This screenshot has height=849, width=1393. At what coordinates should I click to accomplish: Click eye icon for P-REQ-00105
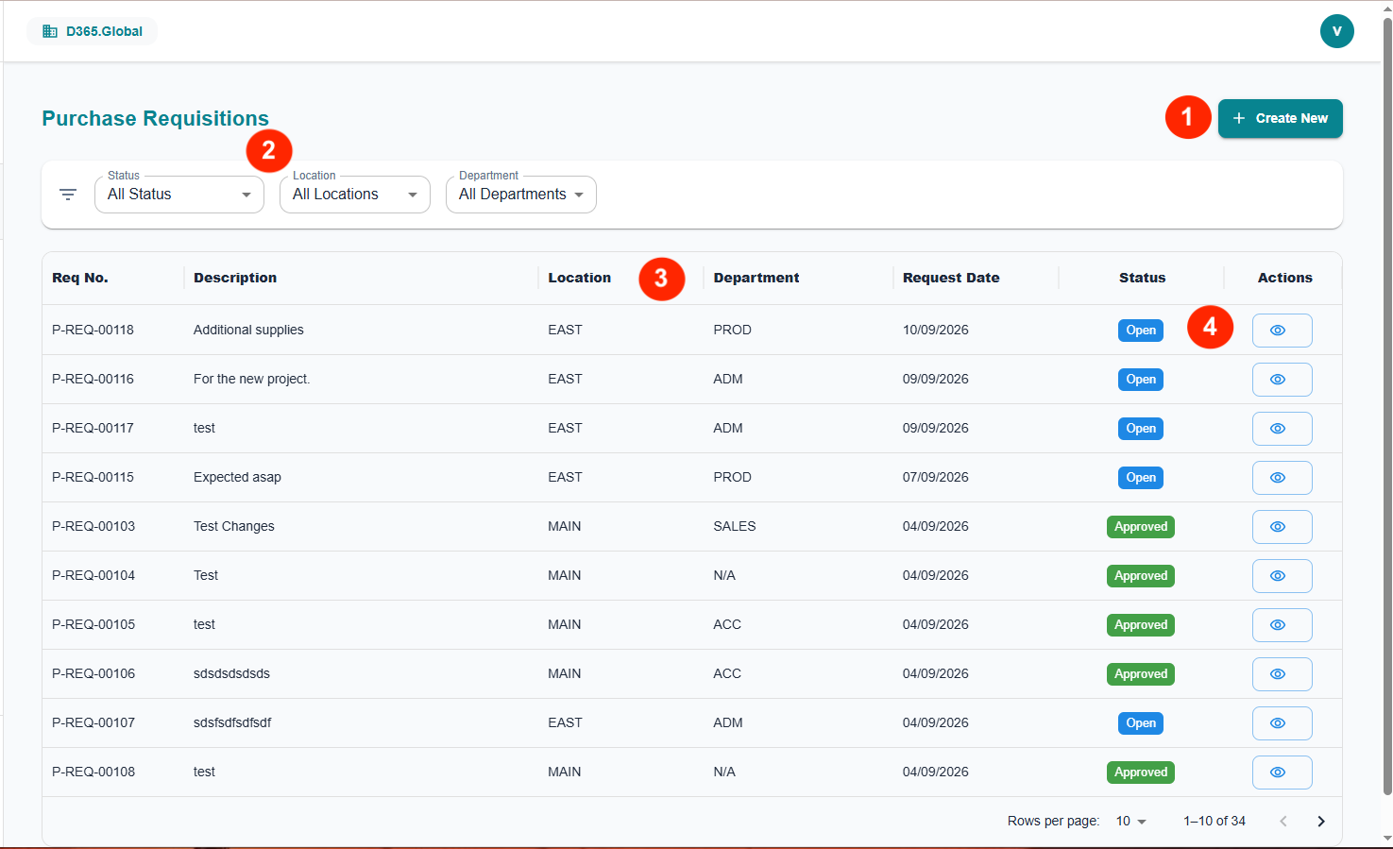[1282, 625]
